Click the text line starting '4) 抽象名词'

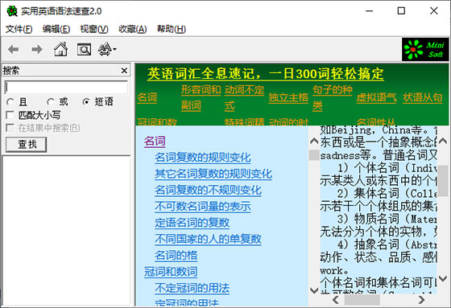pos(387,244)
